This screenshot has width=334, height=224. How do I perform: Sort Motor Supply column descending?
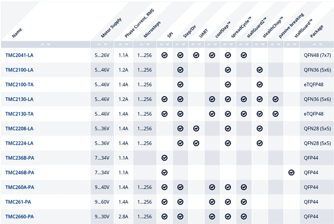(105, 44)
